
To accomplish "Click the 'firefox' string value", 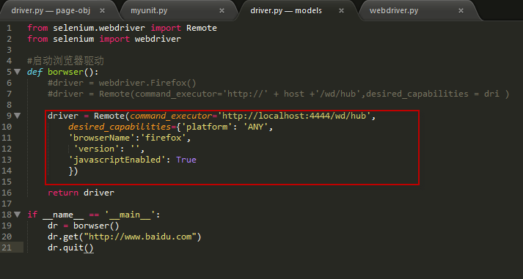I will point(163,138).
